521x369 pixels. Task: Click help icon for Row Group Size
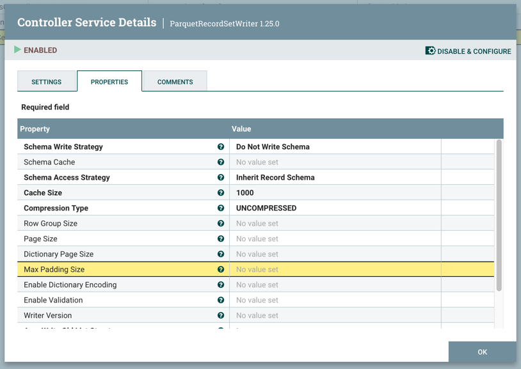pos(221,224)
